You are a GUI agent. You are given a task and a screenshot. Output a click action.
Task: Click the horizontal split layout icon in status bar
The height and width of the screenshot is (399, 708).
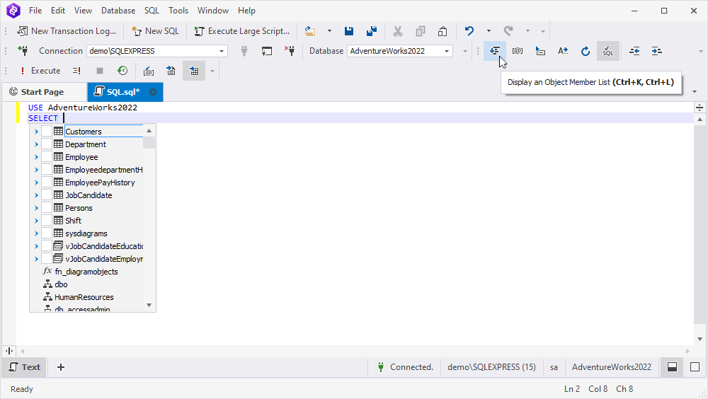click(673, 367)
